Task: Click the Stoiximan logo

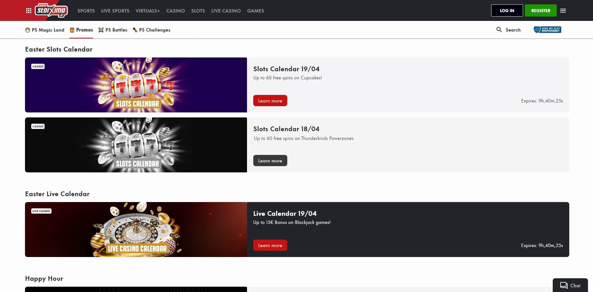Action: point(51,11)
